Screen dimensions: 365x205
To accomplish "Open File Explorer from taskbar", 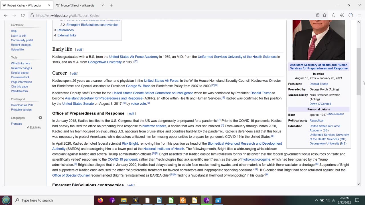I will (x=124, y=200).
